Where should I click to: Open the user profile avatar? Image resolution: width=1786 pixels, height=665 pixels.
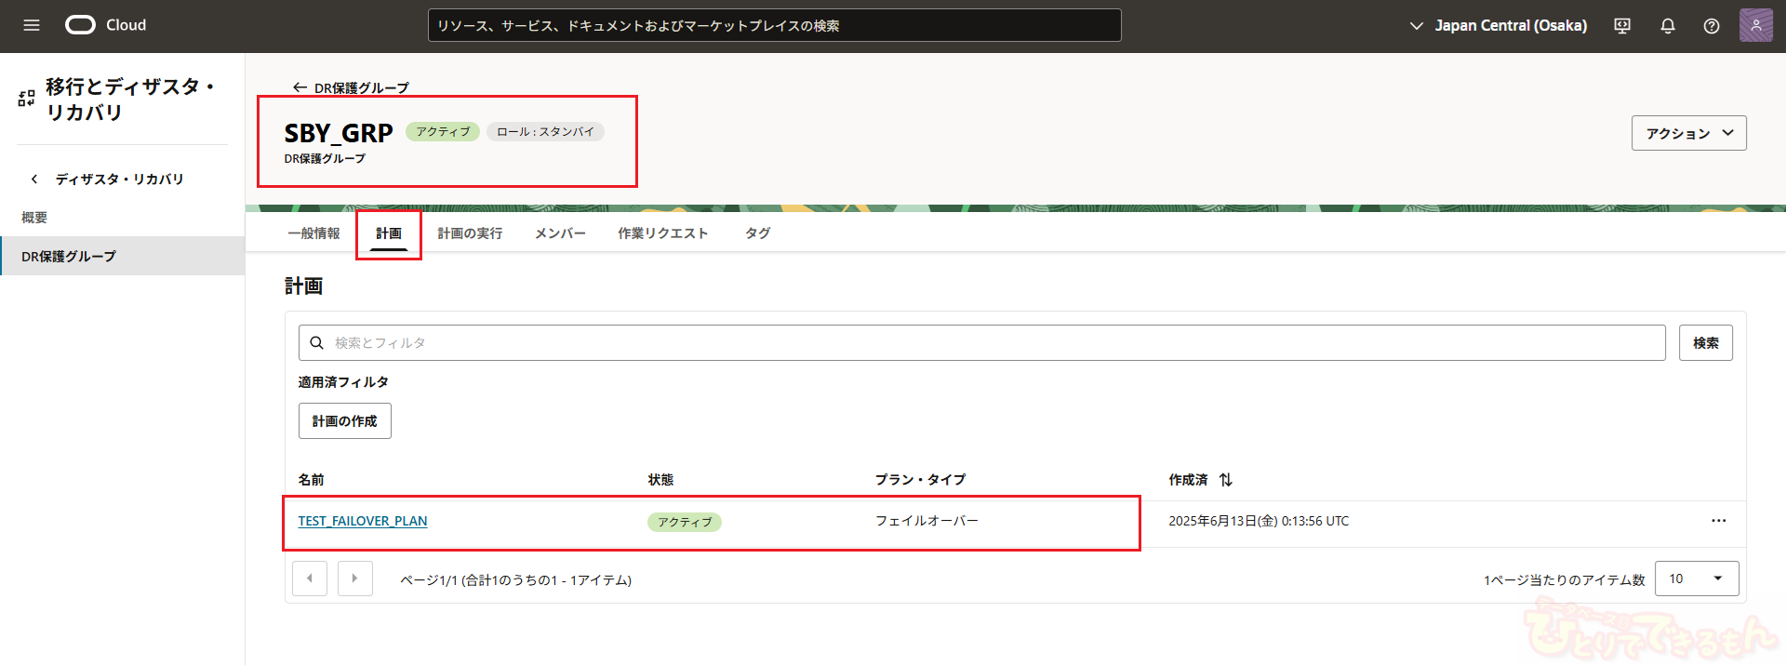point(1755,25)
